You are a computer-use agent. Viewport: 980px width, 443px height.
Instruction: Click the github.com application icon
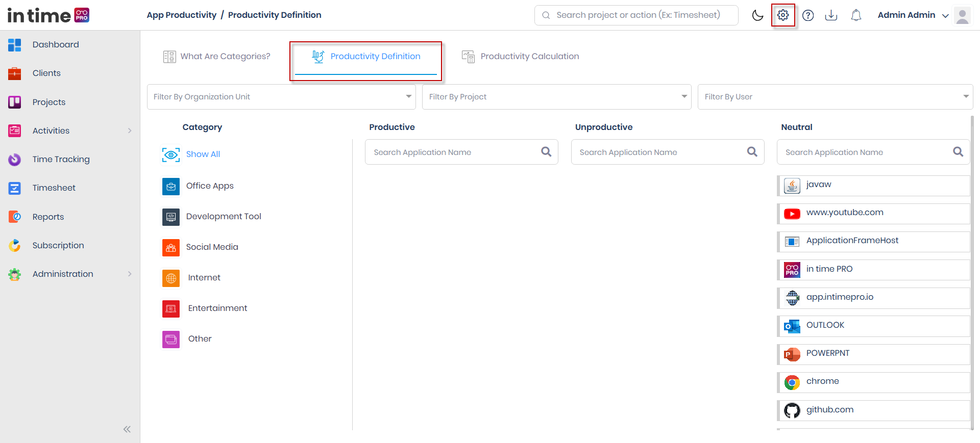coord(792,410)
